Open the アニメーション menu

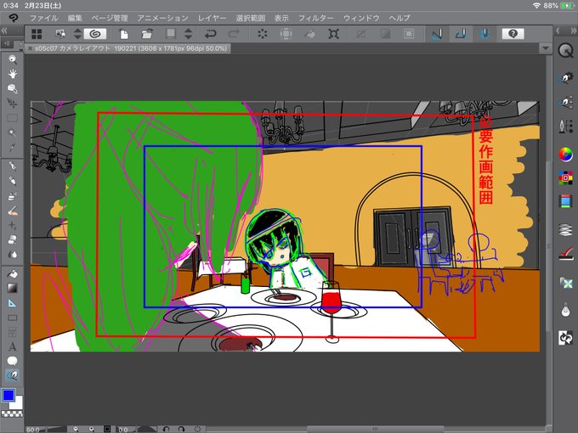162,18
